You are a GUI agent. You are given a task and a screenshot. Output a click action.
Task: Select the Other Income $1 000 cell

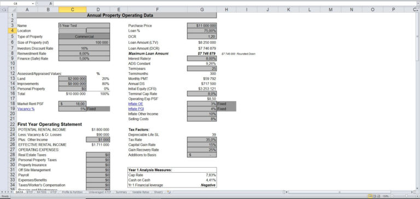coord(98,139)
